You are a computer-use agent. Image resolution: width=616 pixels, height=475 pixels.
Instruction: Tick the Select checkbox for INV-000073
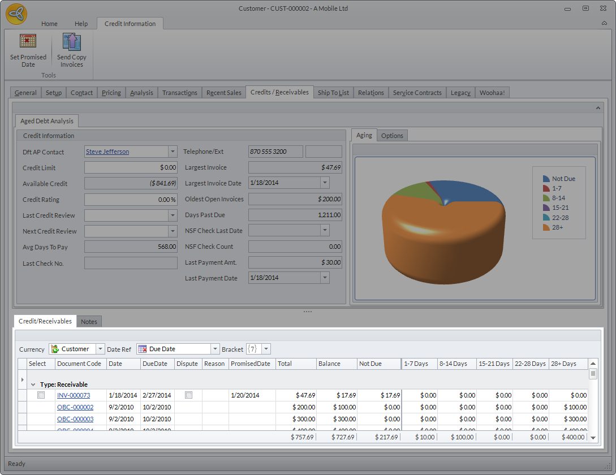[41, 395]
